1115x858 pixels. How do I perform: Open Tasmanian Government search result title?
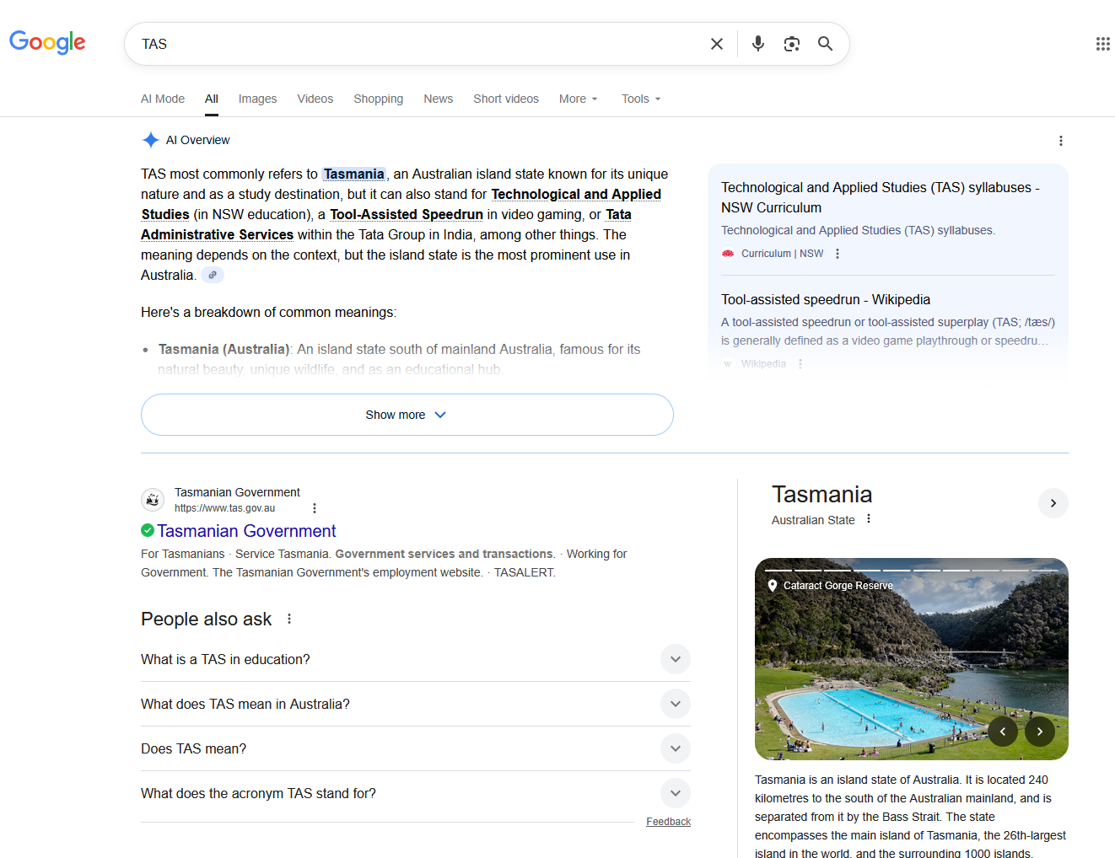pos(246,531)
